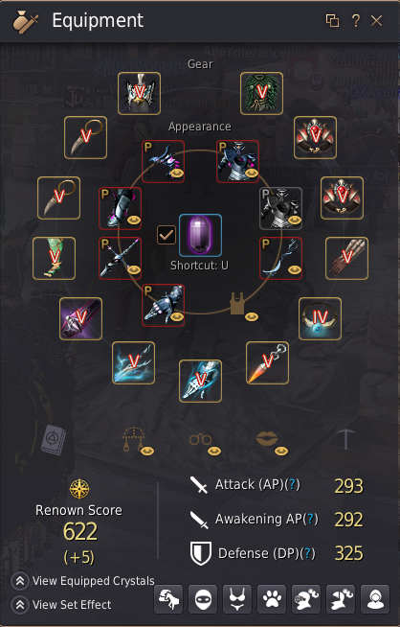Click the pet paw button
Viewport: 400px width, 627px height.
(x=272, y=599)
